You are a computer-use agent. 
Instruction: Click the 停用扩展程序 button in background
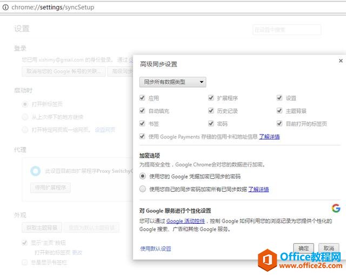[x=50, y=187]
